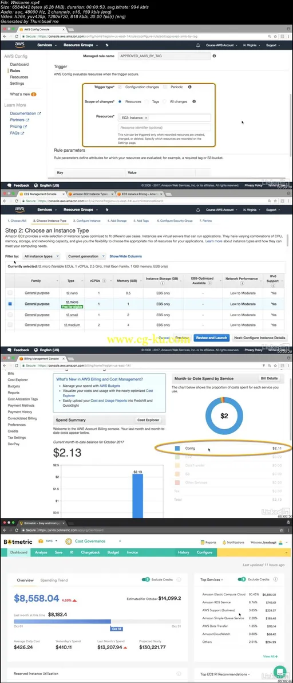Select the t2.medium instance row checkbox
The width and height of the screenshot is (293, 683).
click(10, 325)
